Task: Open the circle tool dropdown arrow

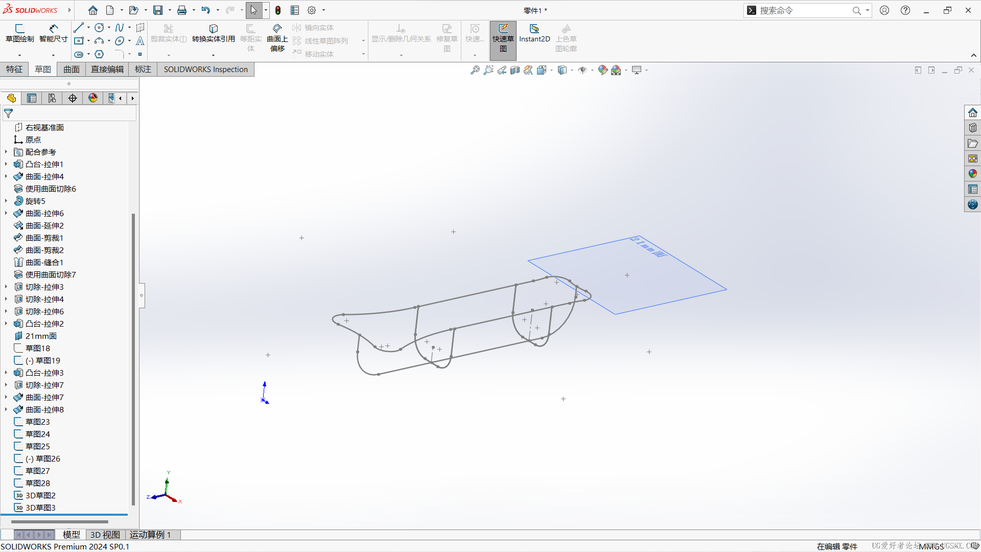Action: (109, 28)
